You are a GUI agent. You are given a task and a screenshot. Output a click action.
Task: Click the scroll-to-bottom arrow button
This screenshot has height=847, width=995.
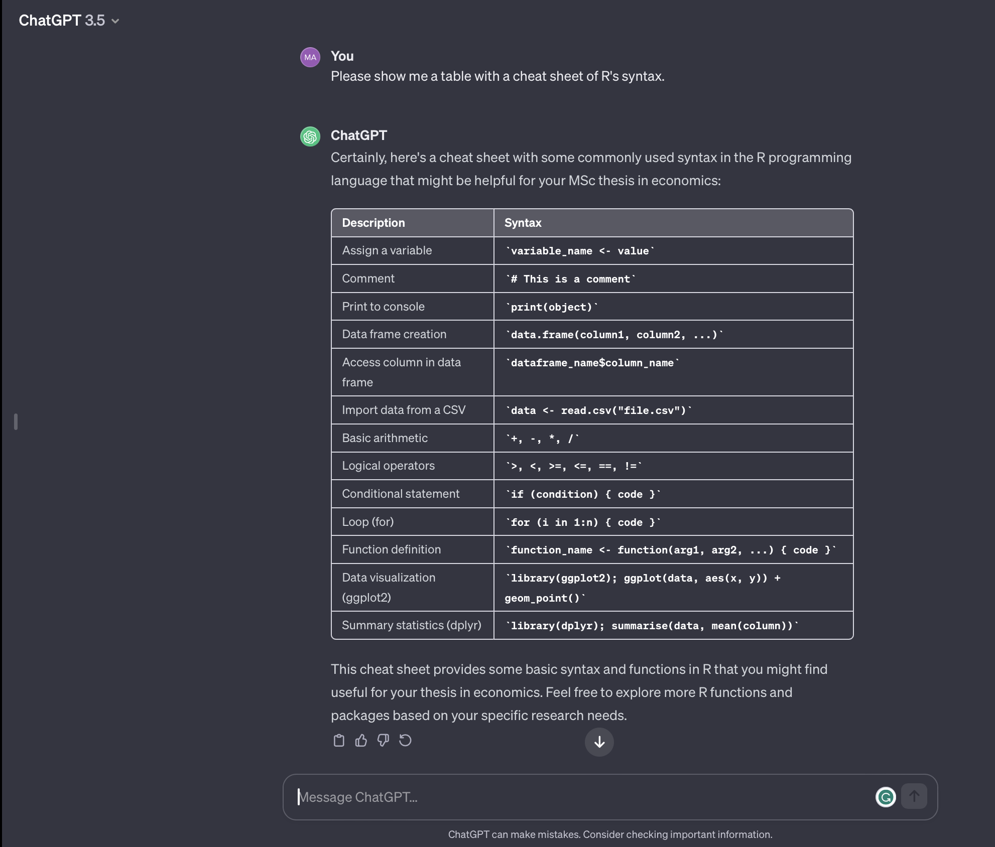click(x=599, y=742)
